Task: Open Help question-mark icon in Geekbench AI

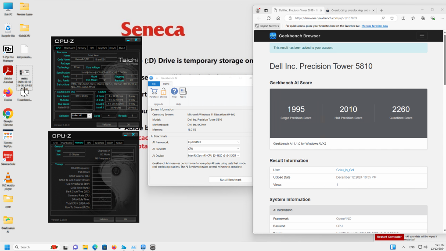Action: (174, 93)
